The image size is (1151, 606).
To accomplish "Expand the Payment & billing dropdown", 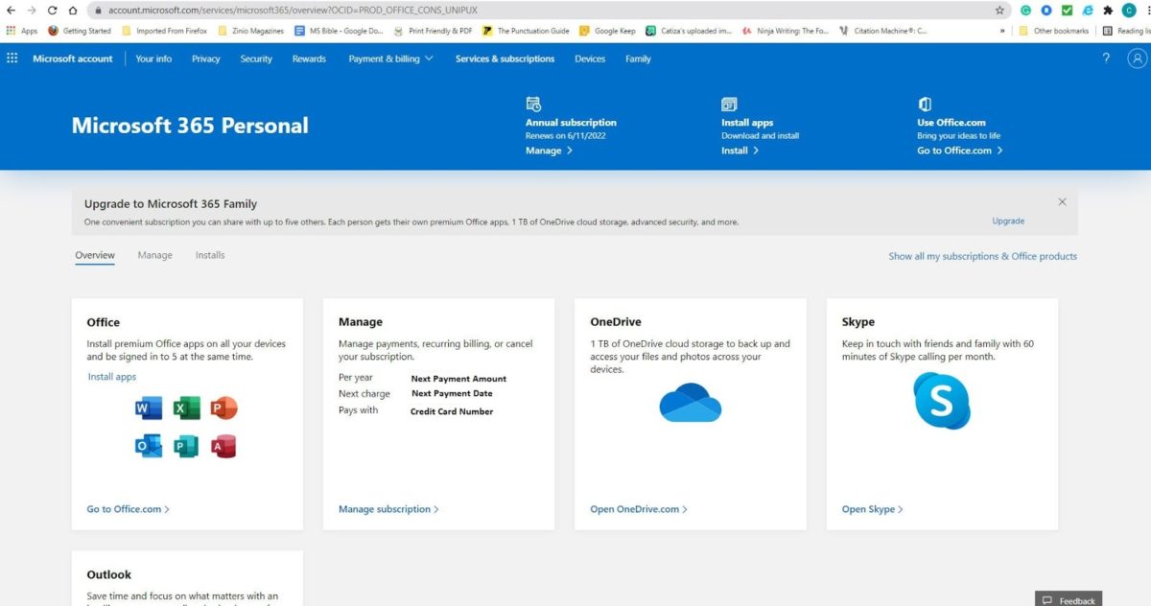I will tap(390, 58).
